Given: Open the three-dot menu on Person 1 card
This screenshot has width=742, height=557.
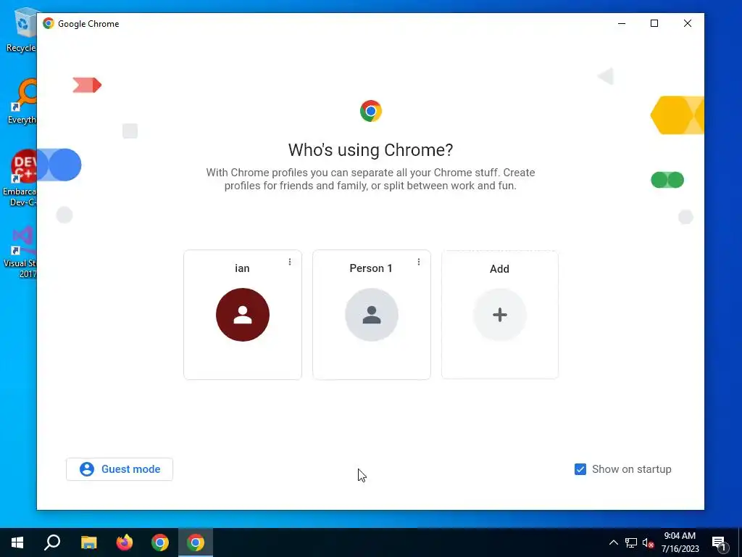Looking at the screenshot, I should [x=419, y=262].
